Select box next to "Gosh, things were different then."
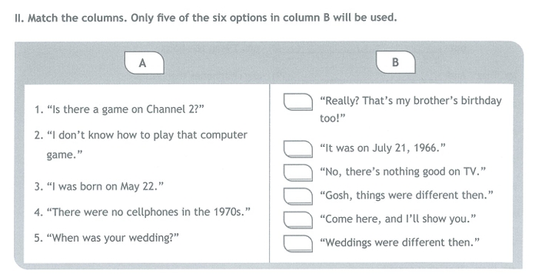 point(298,196)
